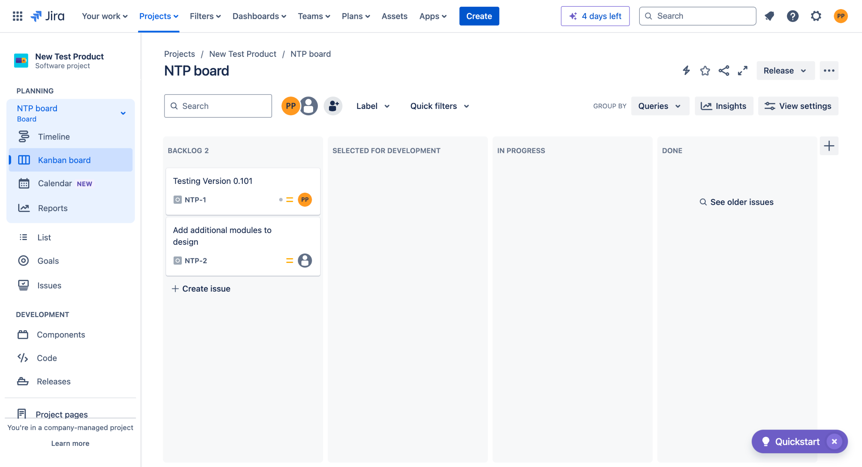862x467 pixels.
Task: Filter board by PP assignee avatar
Action: (290, 106)
